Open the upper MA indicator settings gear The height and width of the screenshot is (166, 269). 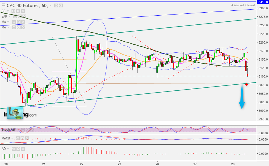coord(19,22)
